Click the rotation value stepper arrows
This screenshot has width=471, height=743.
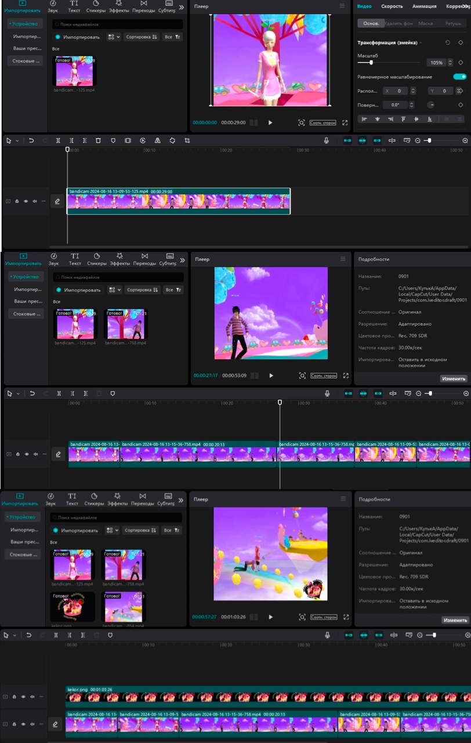click(412, 105)
